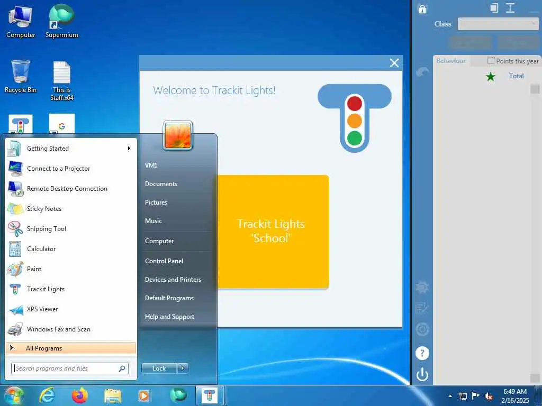Click the help question mark icon

click(x=422, y=353)
